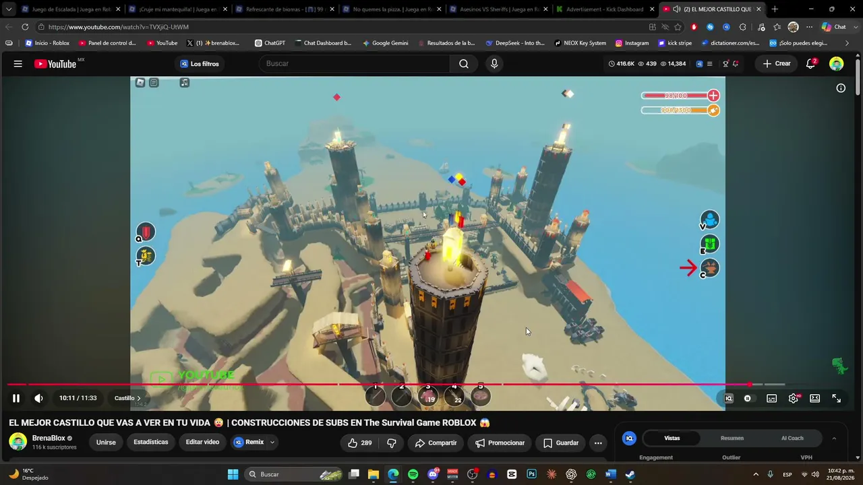Select the Vistas tab in vidIQ panel
863x485 pixels.
tap(672, 438)
